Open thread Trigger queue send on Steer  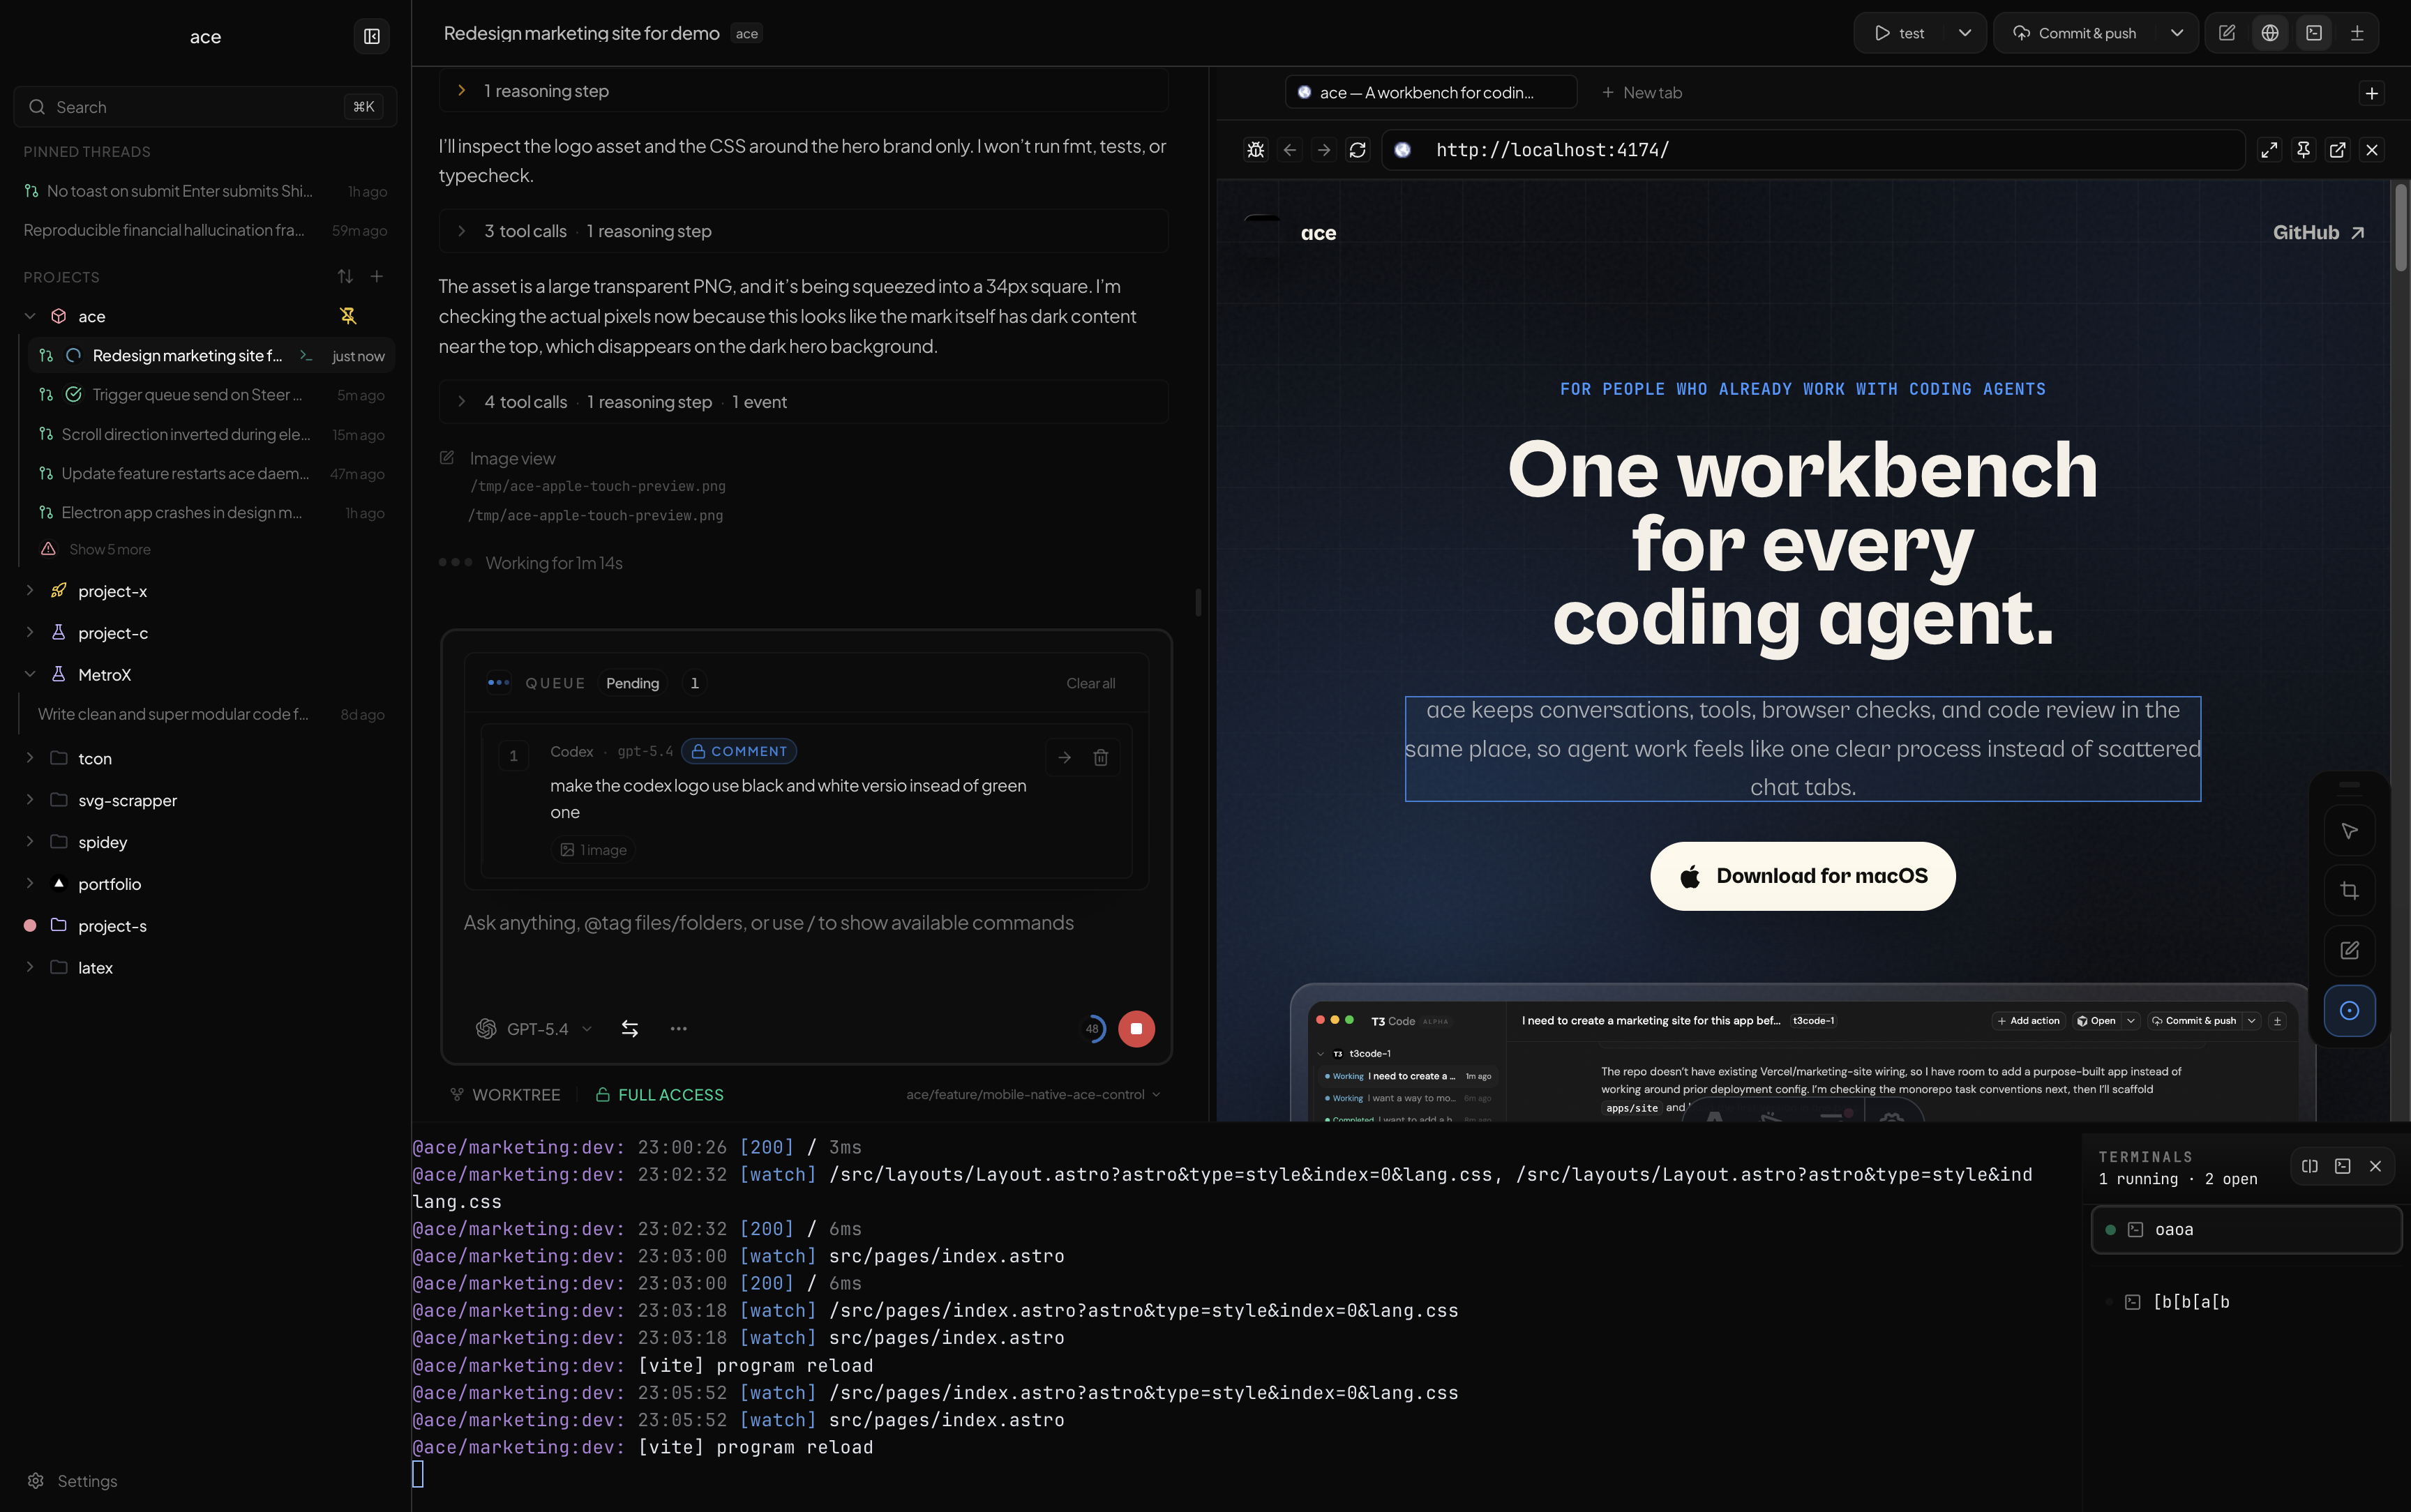pyautogui.click(x=210, y=395)
